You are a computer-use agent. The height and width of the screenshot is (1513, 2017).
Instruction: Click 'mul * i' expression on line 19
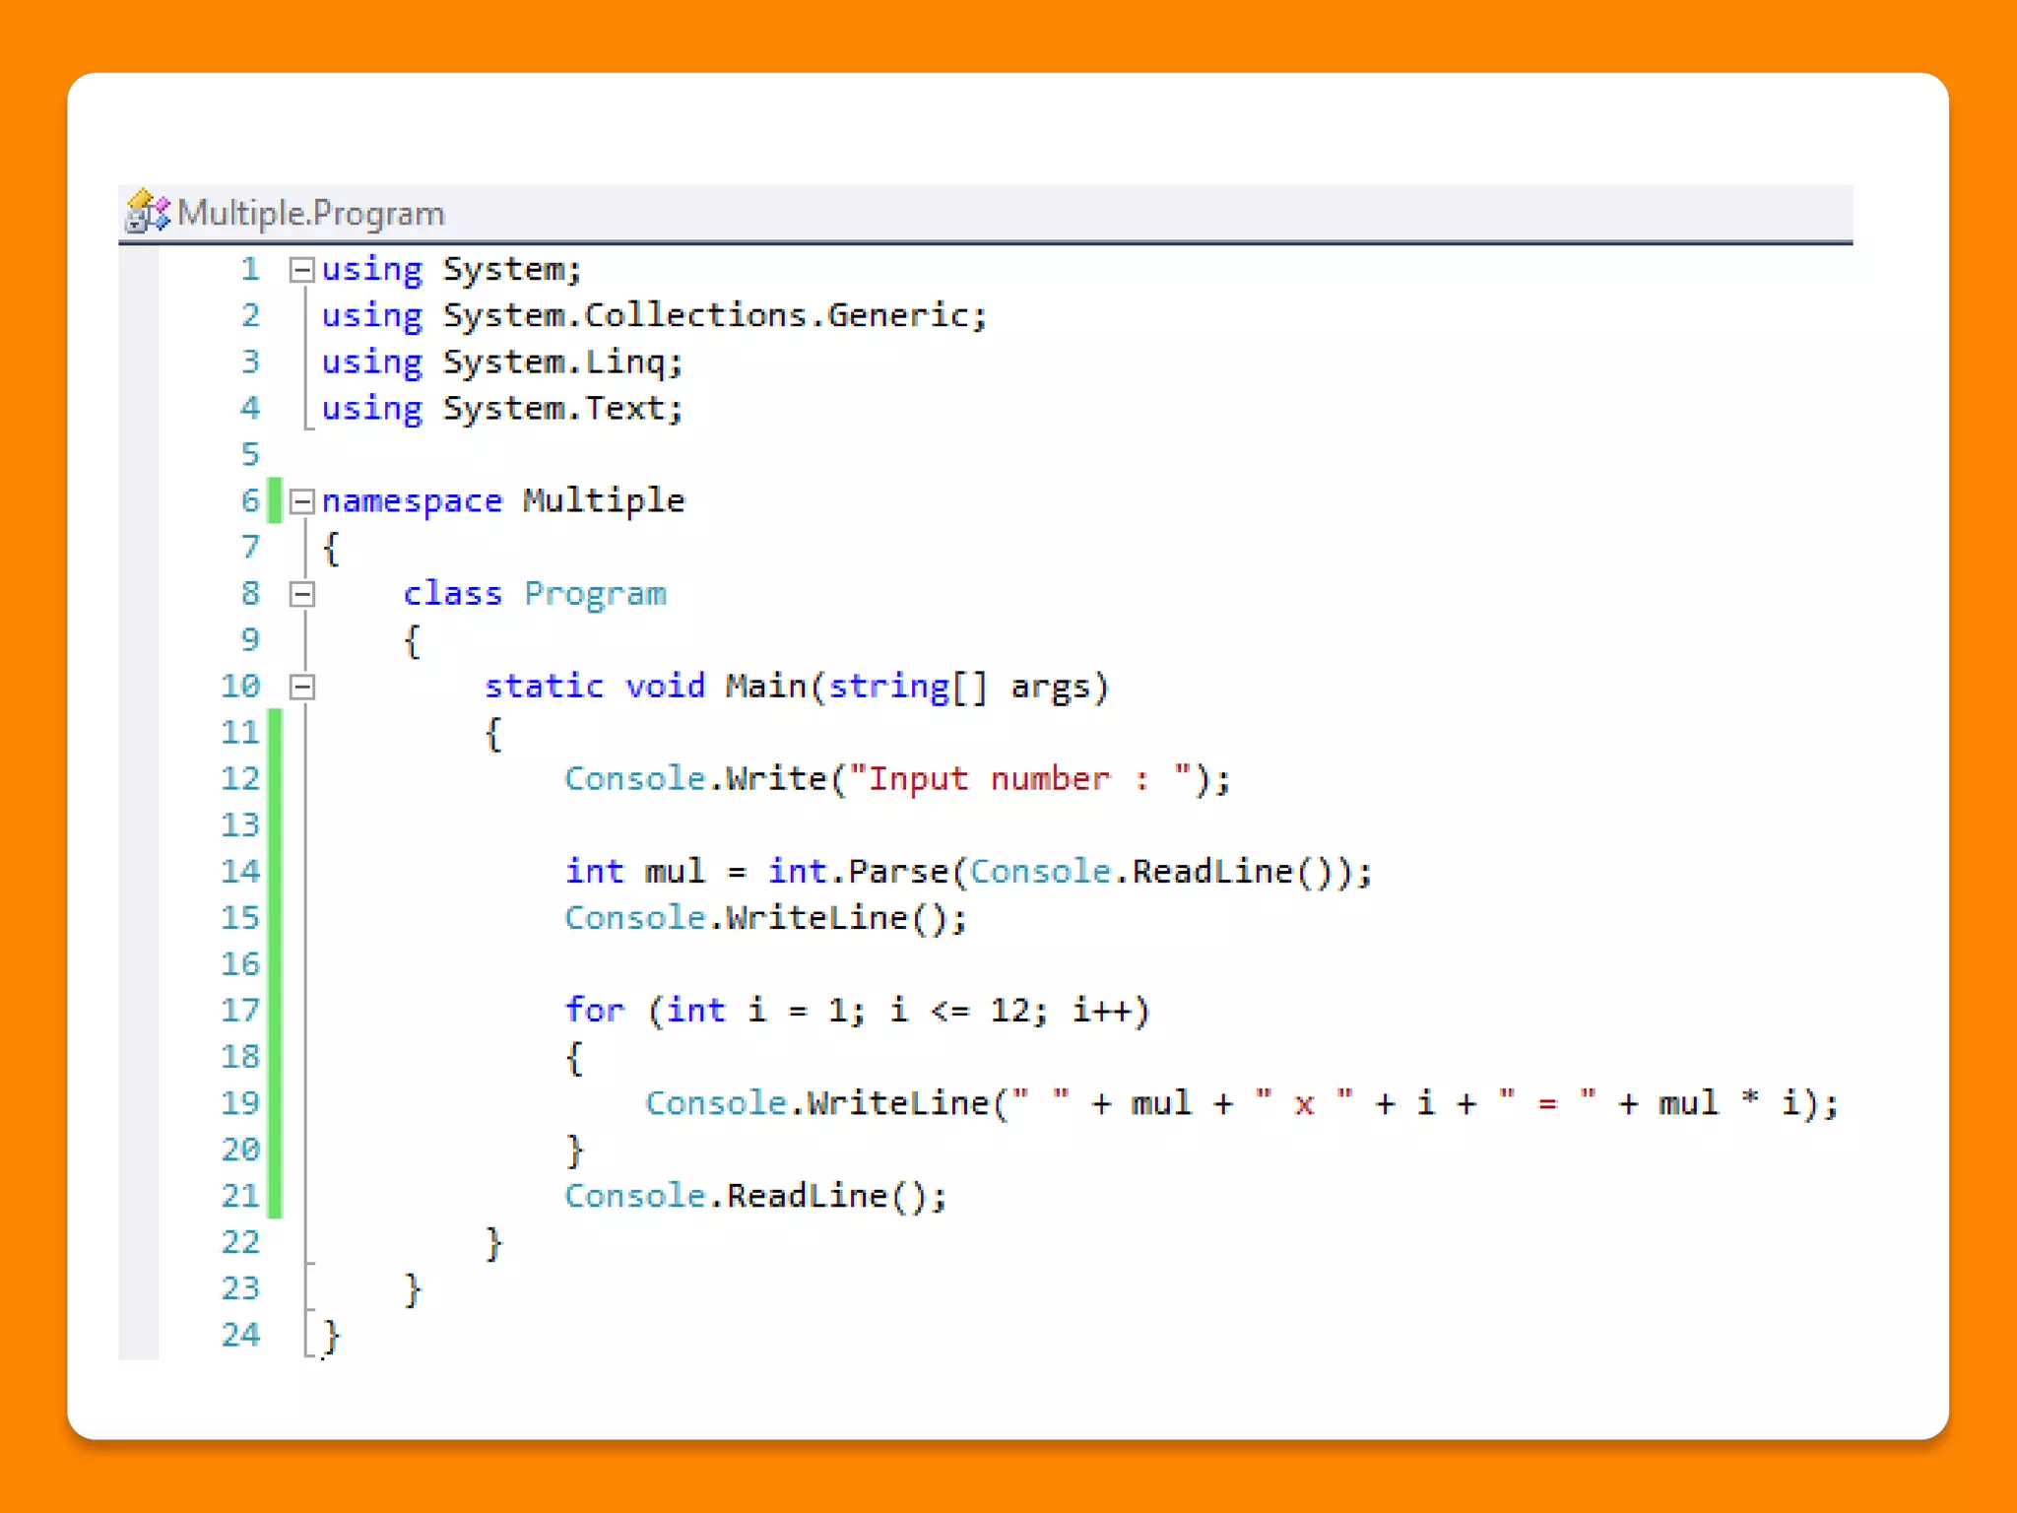coord(1730,1103)
